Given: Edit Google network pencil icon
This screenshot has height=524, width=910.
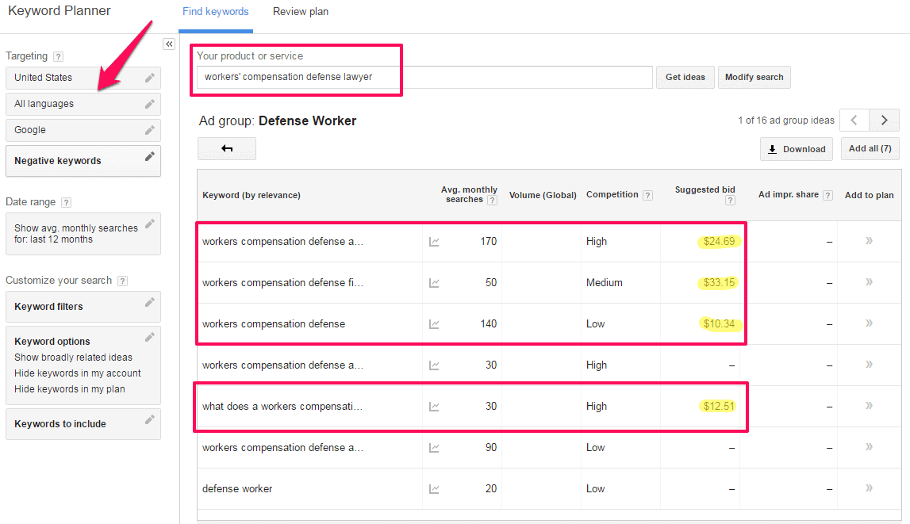Looking at the screenshot, I should coord(150,130).
